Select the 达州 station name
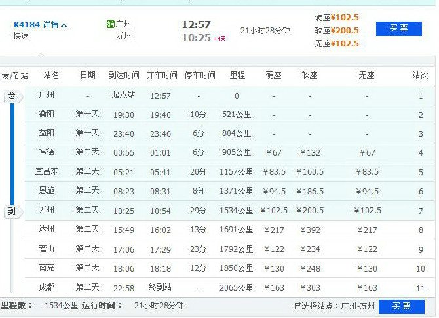The image size is (439, 318). tap(47, 230)
